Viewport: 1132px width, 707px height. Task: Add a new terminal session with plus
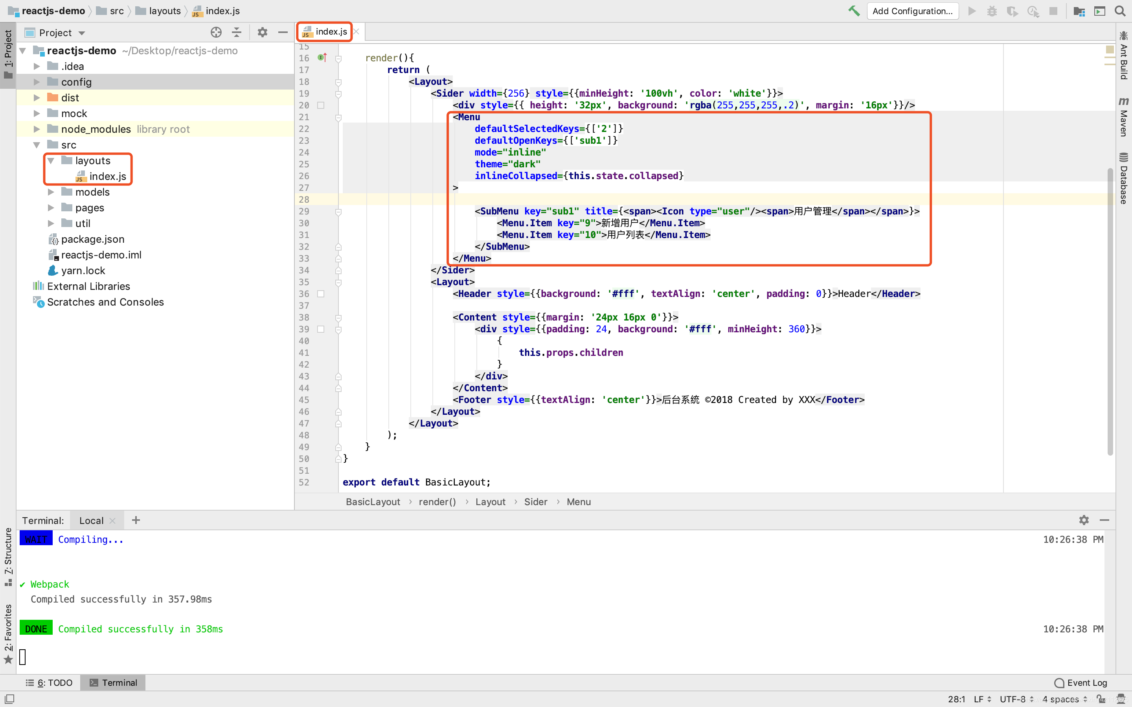136,520
